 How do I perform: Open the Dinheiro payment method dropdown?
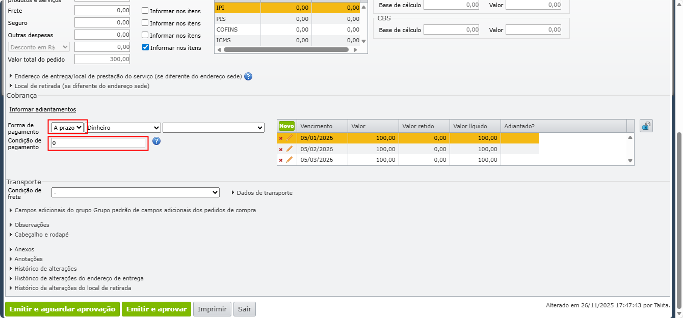click(123, 128)
